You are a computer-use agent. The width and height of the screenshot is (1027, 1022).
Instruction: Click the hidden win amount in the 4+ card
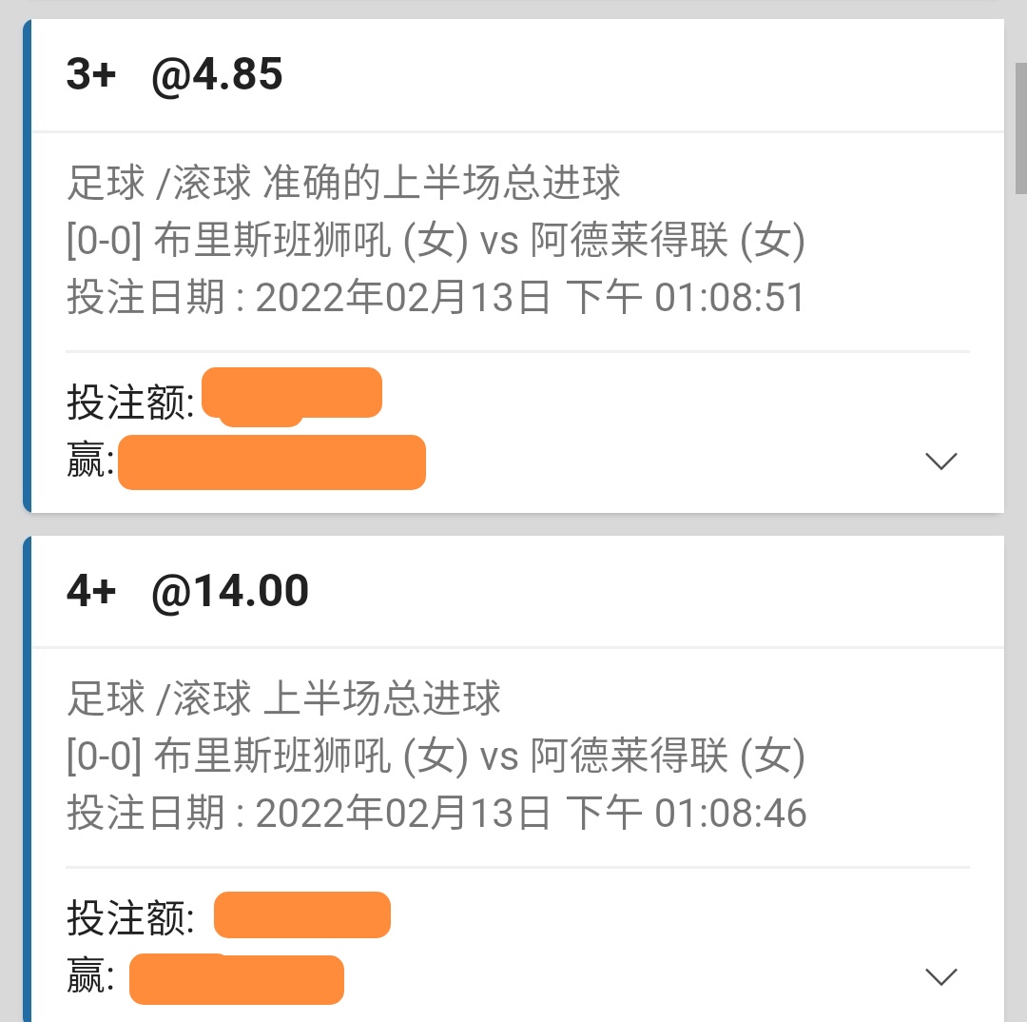click(x=237, y=979)
